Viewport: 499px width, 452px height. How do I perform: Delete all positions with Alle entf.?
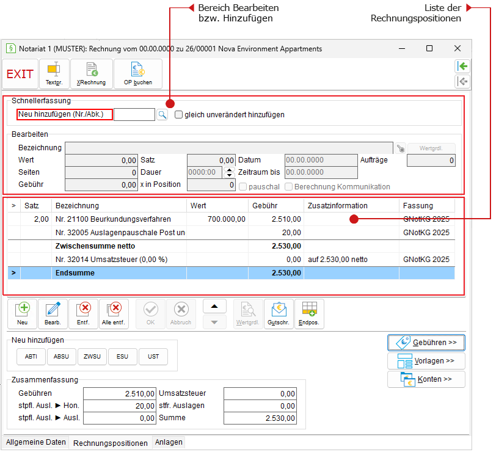[x=114, y=314]
